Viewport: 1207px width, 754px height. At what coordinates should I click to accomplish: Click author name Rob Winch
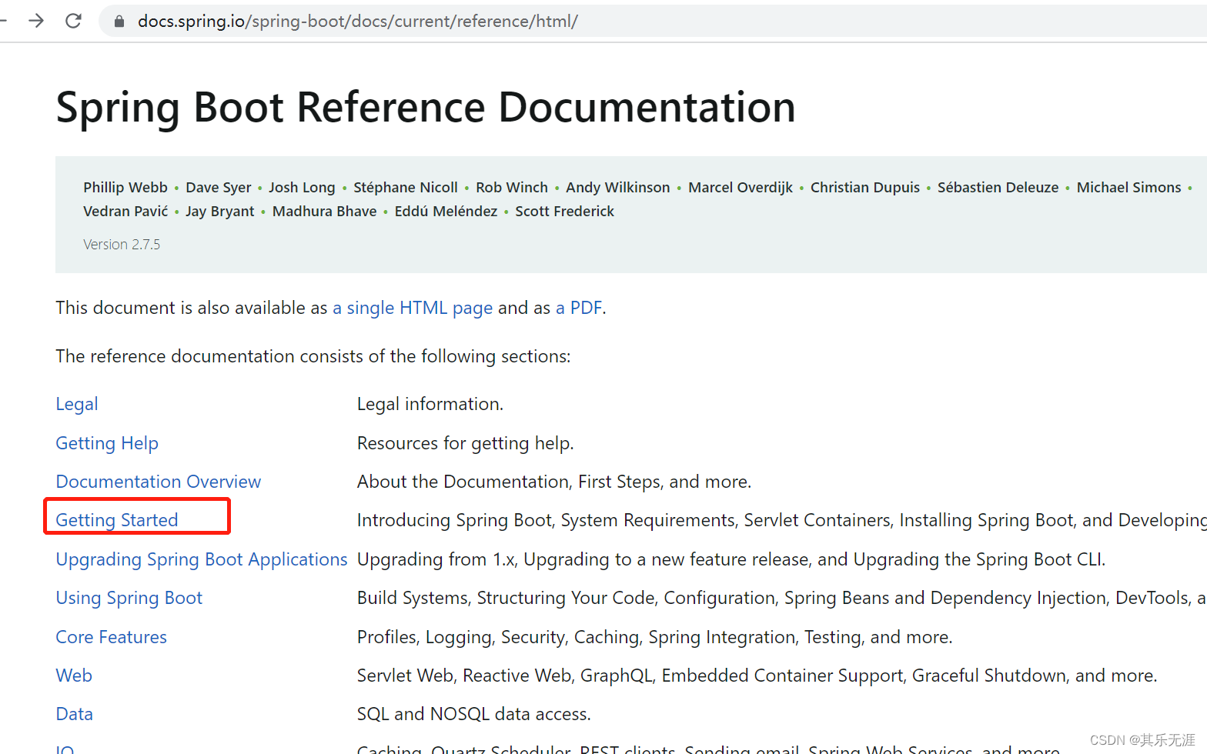[x=512, y=188]
